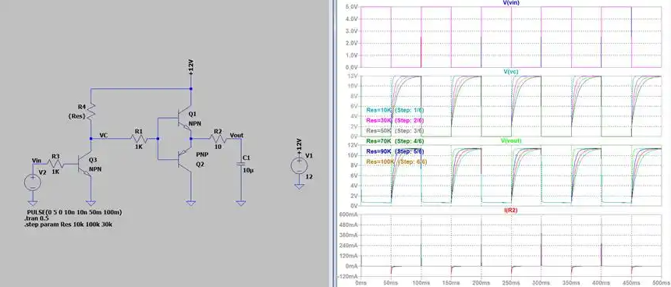Click the V(vin) trace label
Screen dimensions: 671x287
(x=511, y=2)
